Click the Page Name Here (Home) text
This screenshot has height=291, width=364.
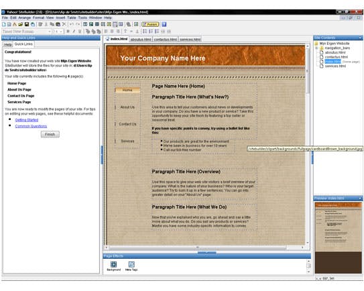point(178,86)
